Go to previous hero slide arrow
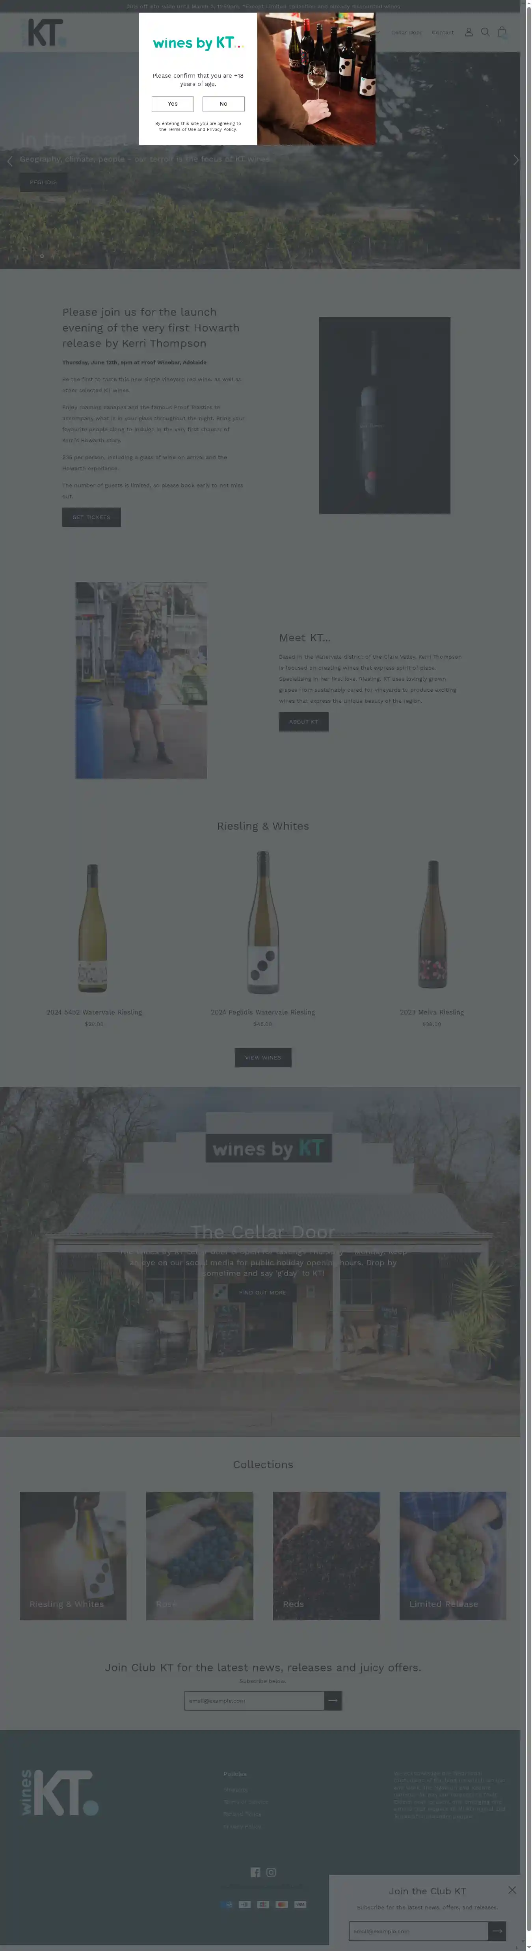This screenshot has width=532, height=1951. pyautogui.click(x=10, y=161)
